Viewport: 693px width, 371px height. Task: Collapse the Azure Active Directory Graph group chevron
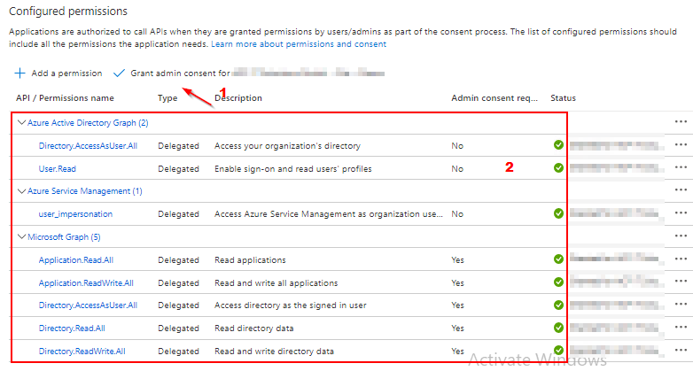pos(21,122)
